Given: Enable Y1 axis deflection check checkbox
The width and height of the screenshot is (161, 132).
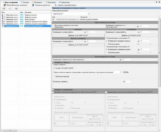Looking at the screenshot, I should point(106,92).
